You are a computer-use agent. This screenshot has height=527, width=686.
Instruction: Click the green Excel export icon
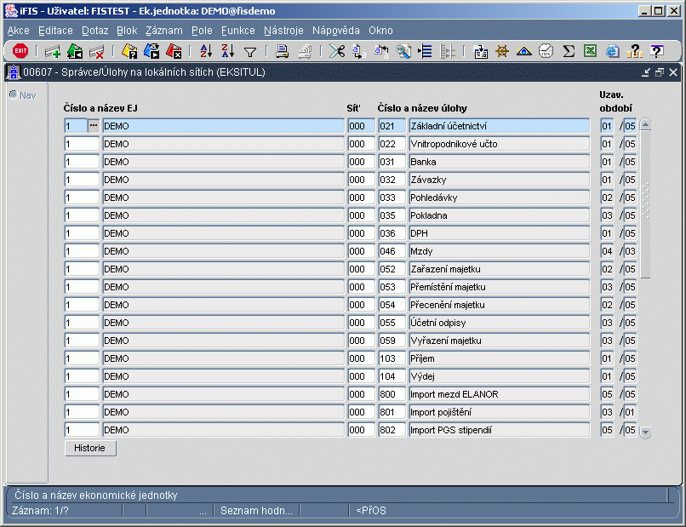(590, 51)
